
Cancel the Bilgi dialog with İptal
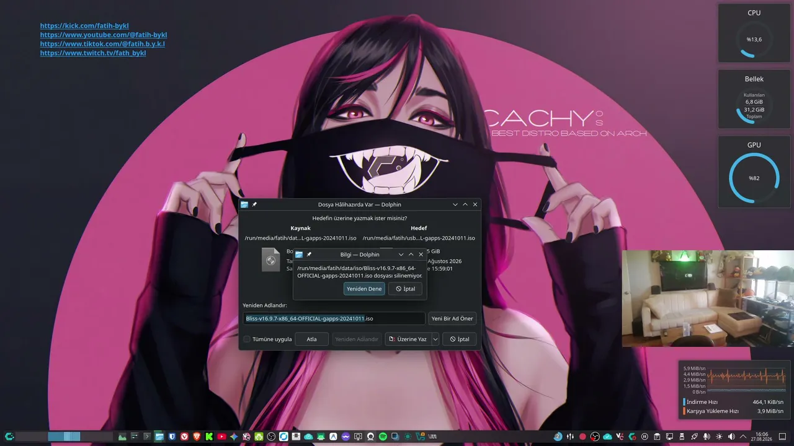pos(406,289)
